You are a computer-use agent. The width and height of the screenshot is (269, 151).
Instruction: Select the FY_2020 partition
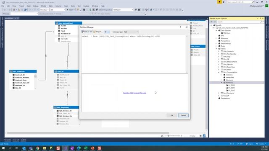tap(231, 85)
